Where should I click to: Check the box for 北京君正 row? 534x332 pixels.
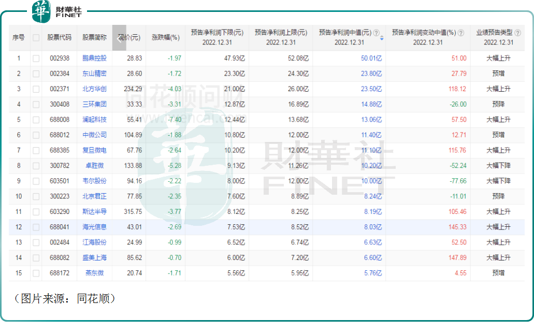(36, 196)
